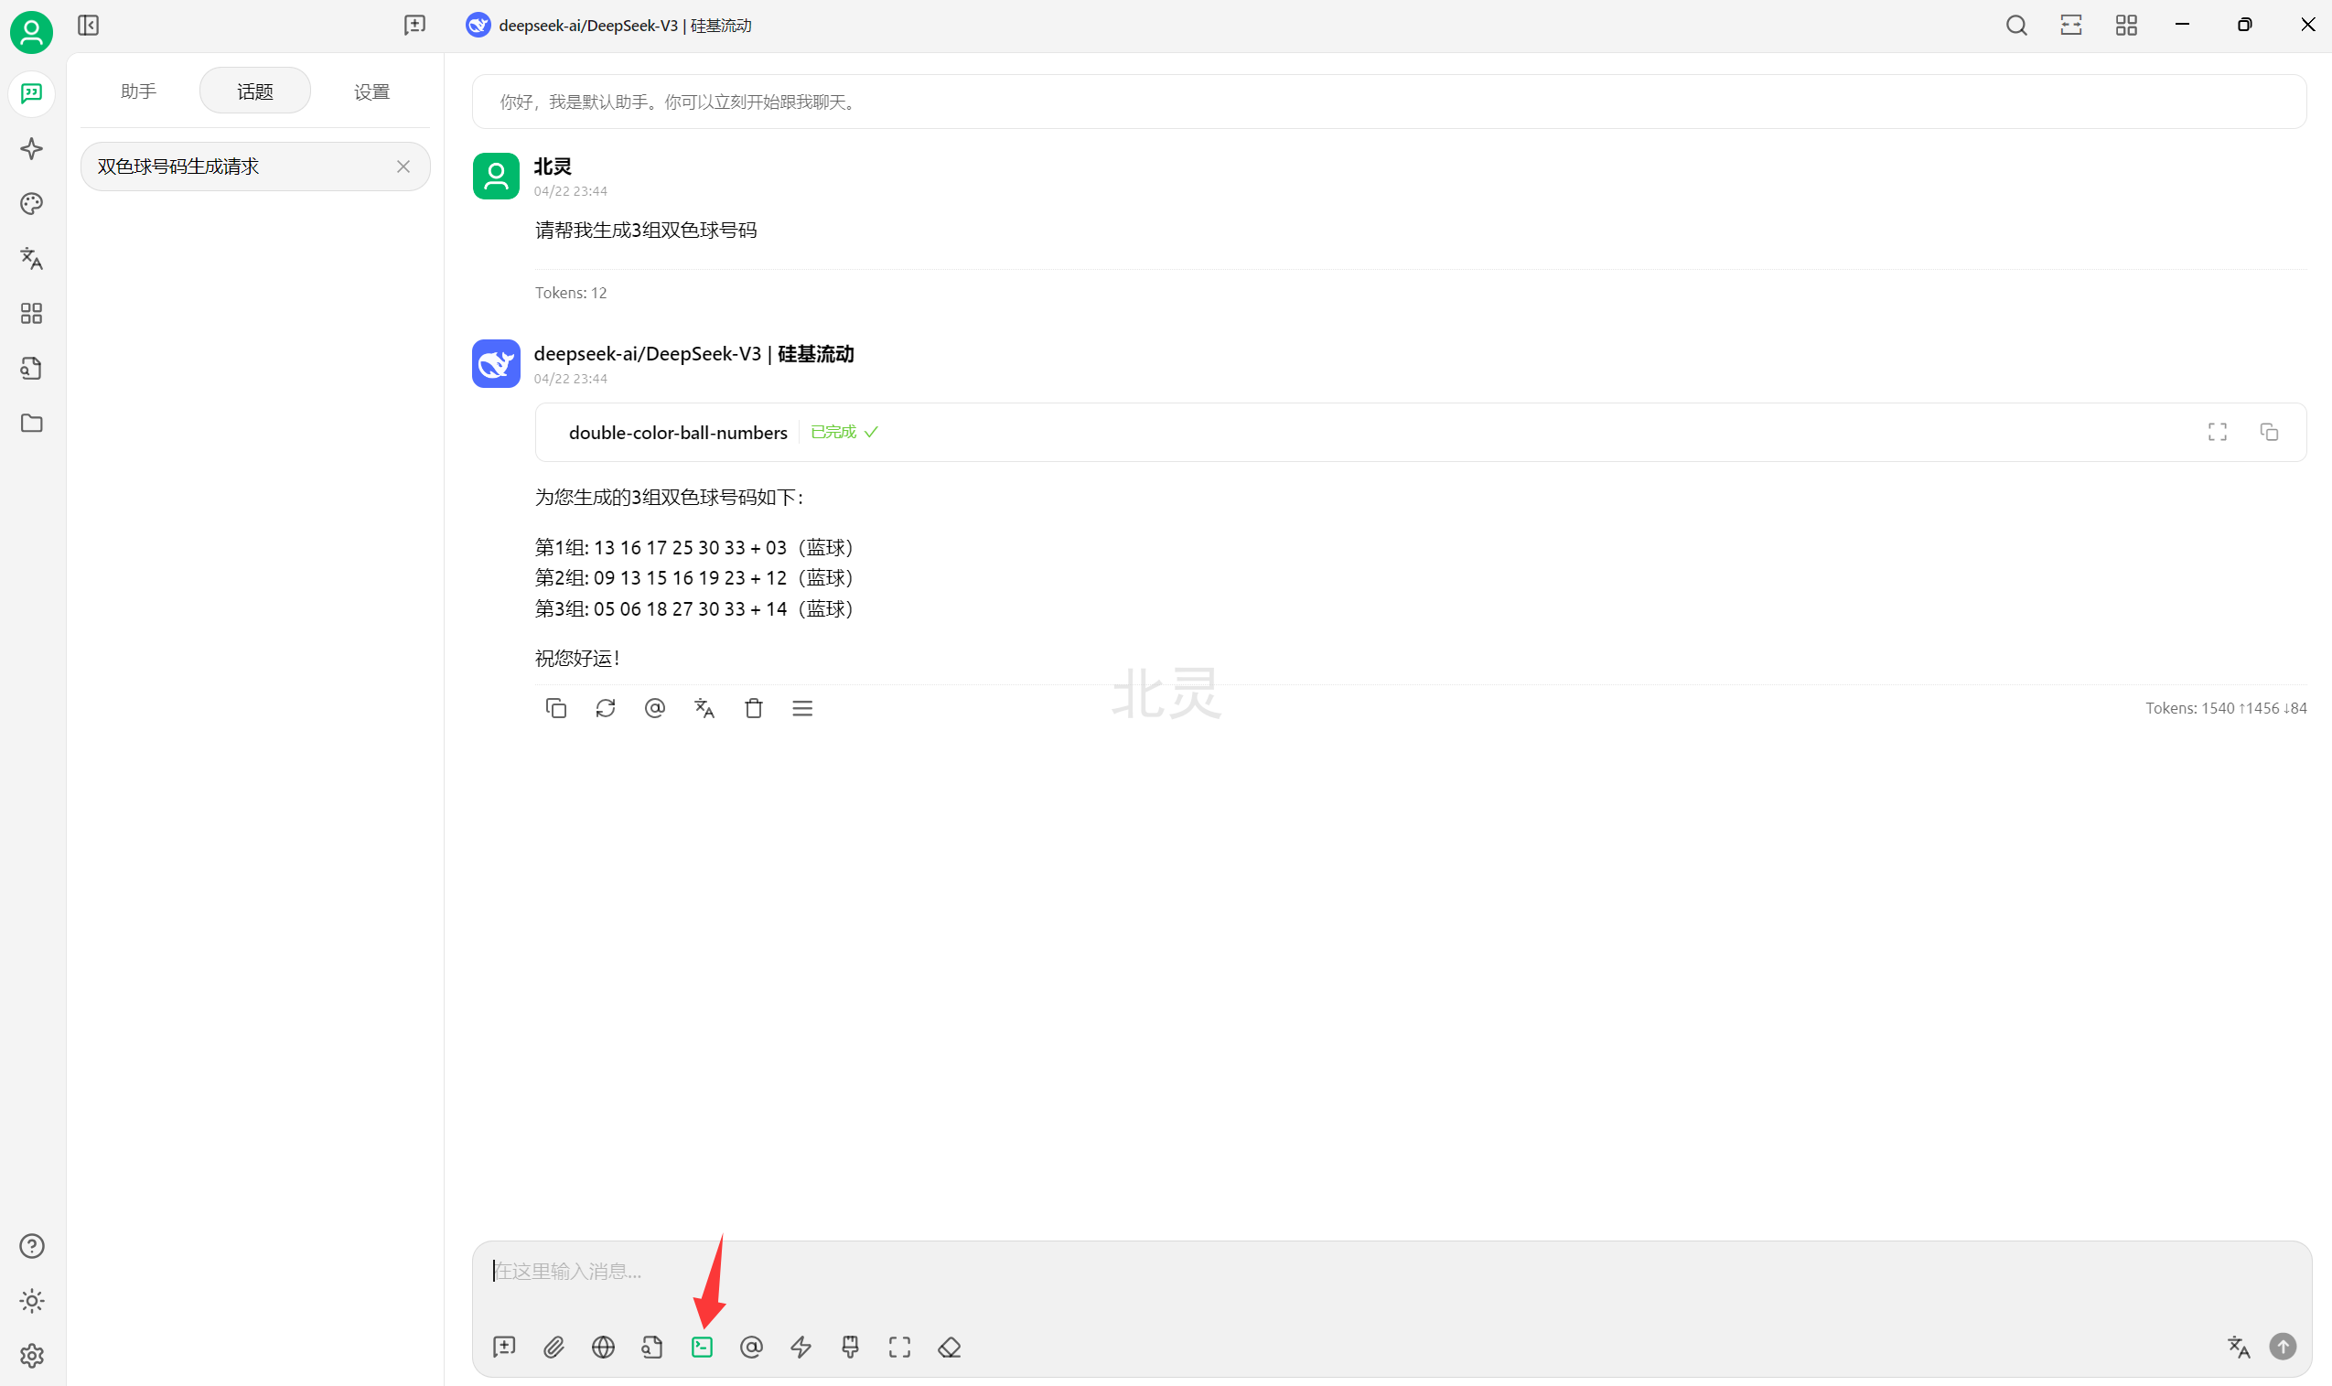Viewport: 2332px width, 1386px height.
Task: Click the attachment paperclip icon
Action: (553, 1347)
